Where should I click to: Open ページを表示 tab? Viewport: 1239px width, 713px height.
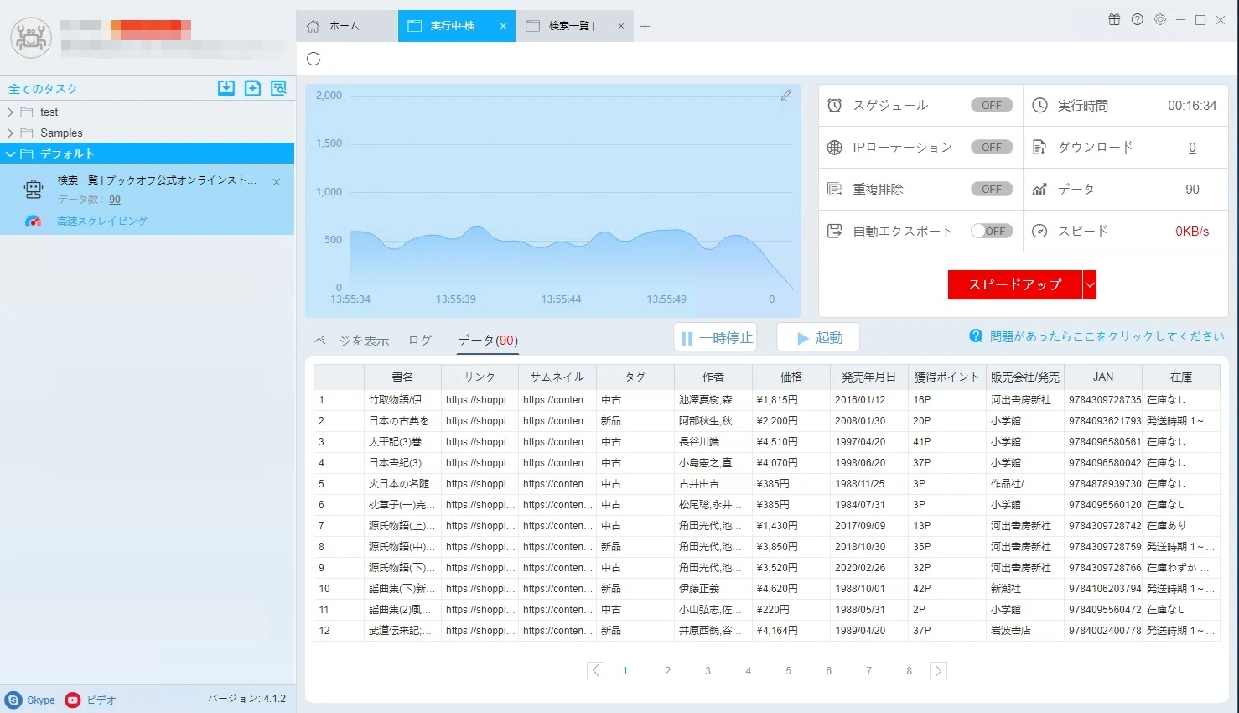(x=351, y=341)
